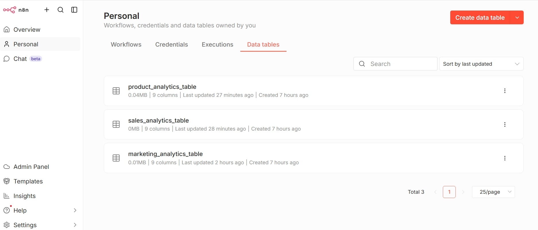Collapse the sidebar with the panel icon

(x=74, y=10)
